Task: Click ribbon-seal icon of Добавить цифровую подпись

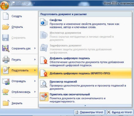Action: (44, 60)
